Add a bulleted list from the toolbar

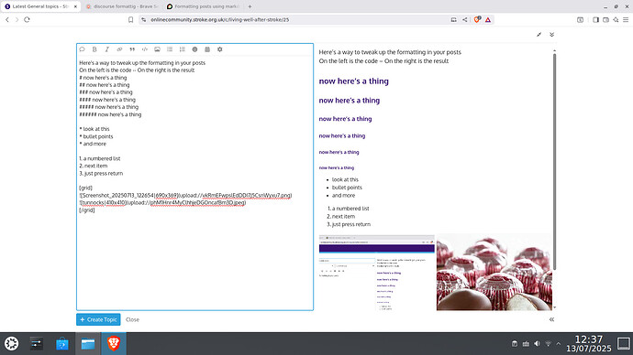(170, 49)
